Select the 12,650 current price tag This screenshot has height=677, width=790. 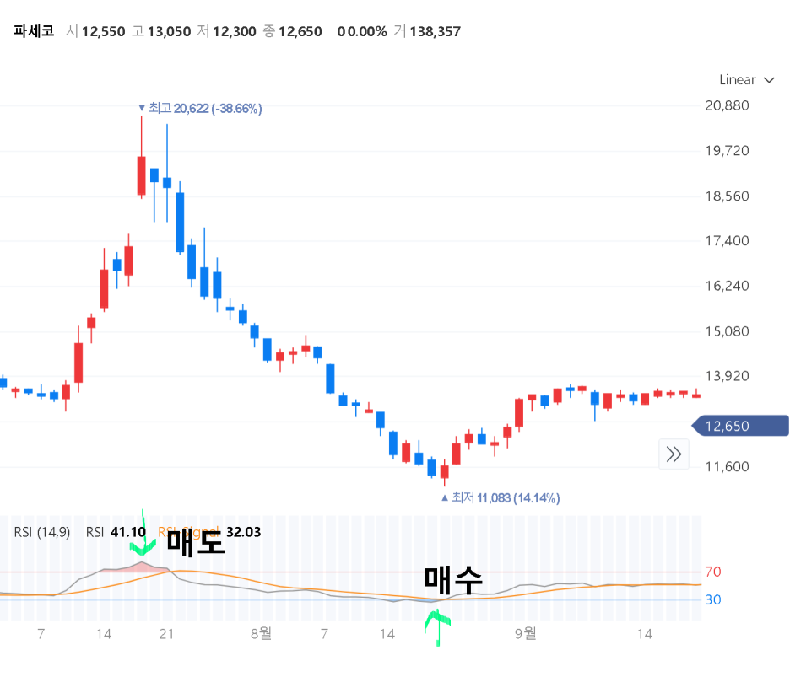pyautogui.click(x=740, y=426)
